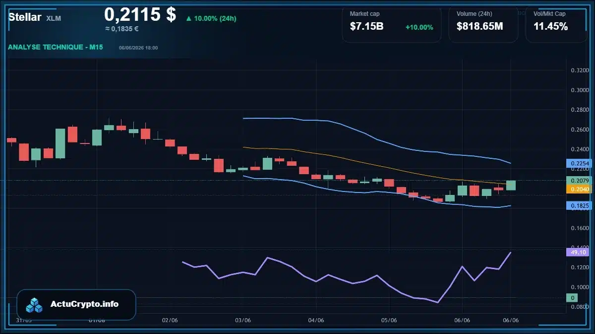Click the 0.2600 price axis label

(x=580, y=130)
